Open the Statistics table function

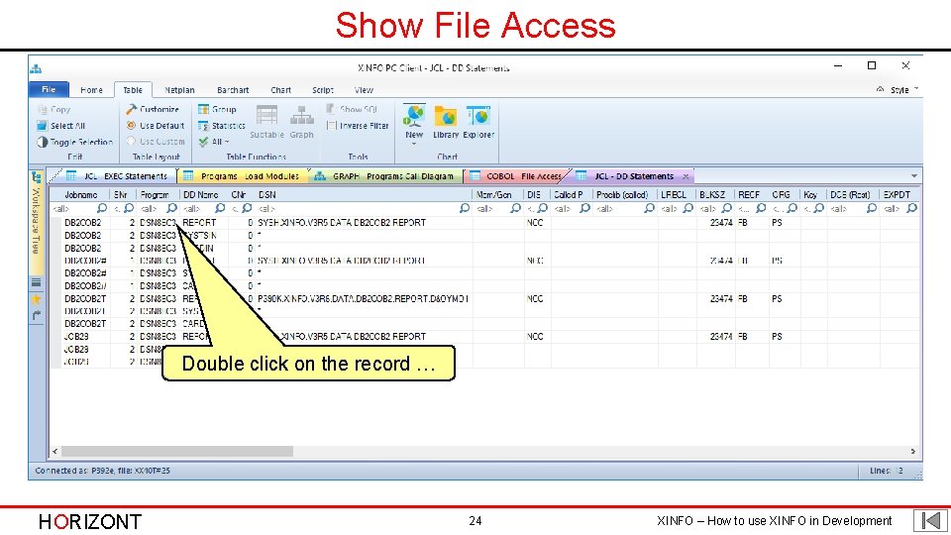tap(221, 126)
